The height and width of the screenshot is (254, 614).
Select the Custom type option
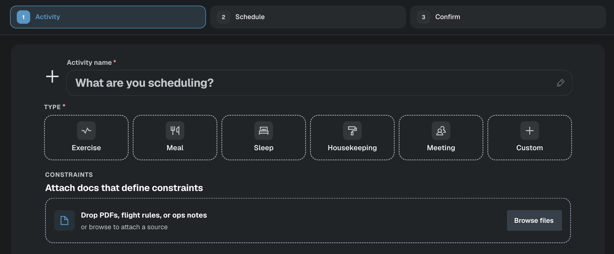click(530, 138)
